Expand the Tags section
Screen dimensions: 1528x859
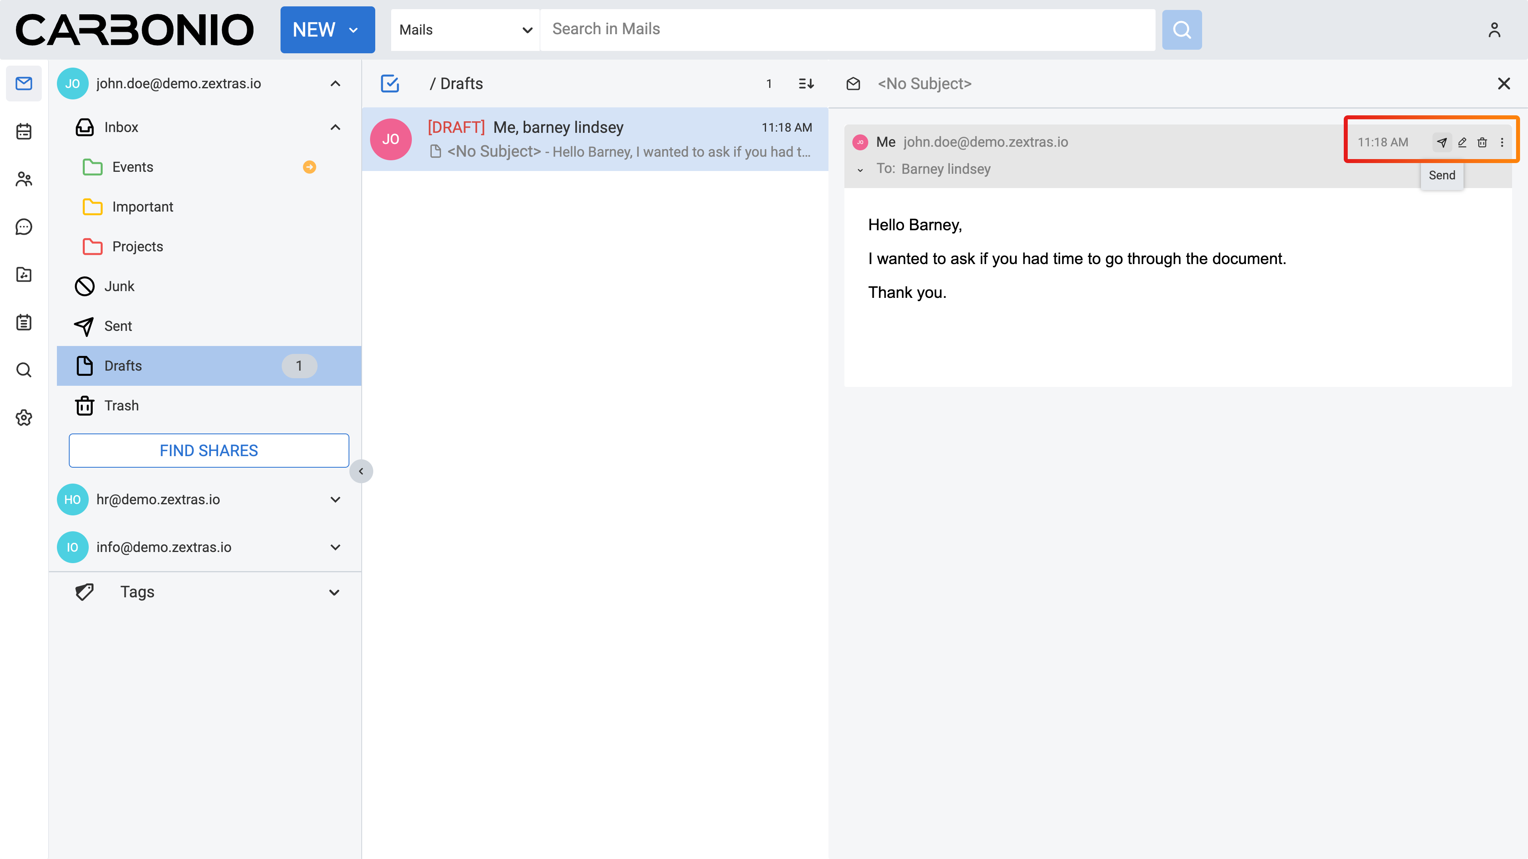(x=334, y=592)
